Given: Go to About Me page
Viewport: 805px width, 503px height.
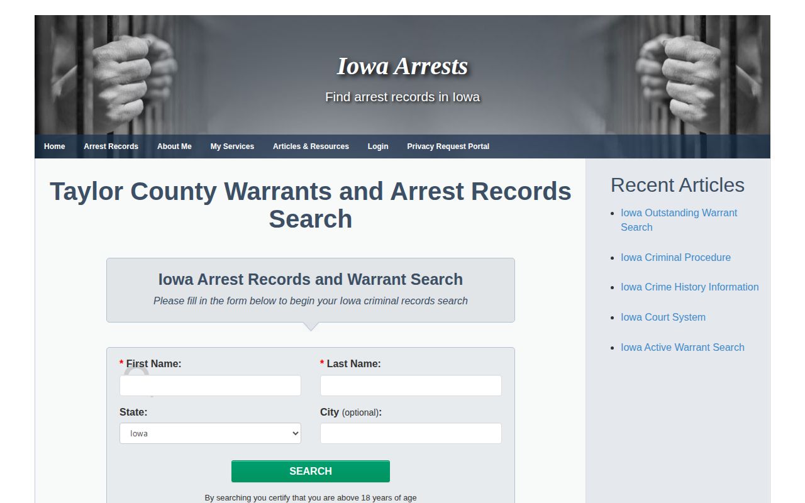Looking at the screenshot, I should pos(174,146).
